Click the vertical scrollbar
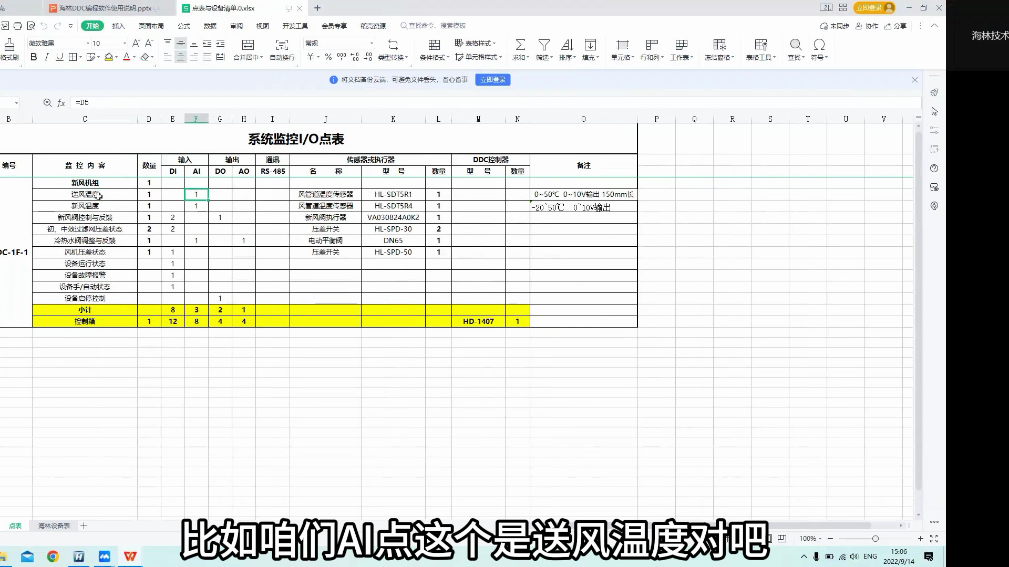The width and height of the screenshot is (1009, 567). (919, 310)
